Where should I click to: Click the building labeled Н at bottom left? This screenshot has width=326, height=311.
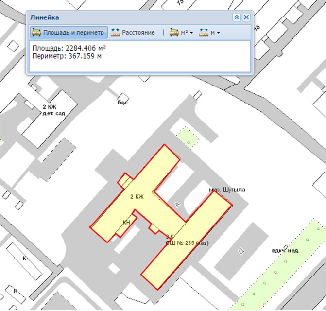pyautogui.click(x=16, y=291)
